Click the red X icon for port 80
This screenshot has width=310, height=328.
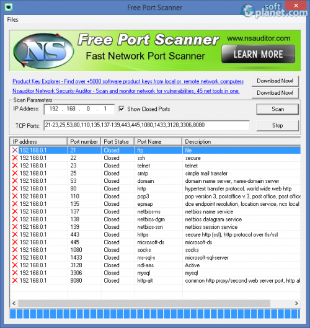[x=15, y=188]
